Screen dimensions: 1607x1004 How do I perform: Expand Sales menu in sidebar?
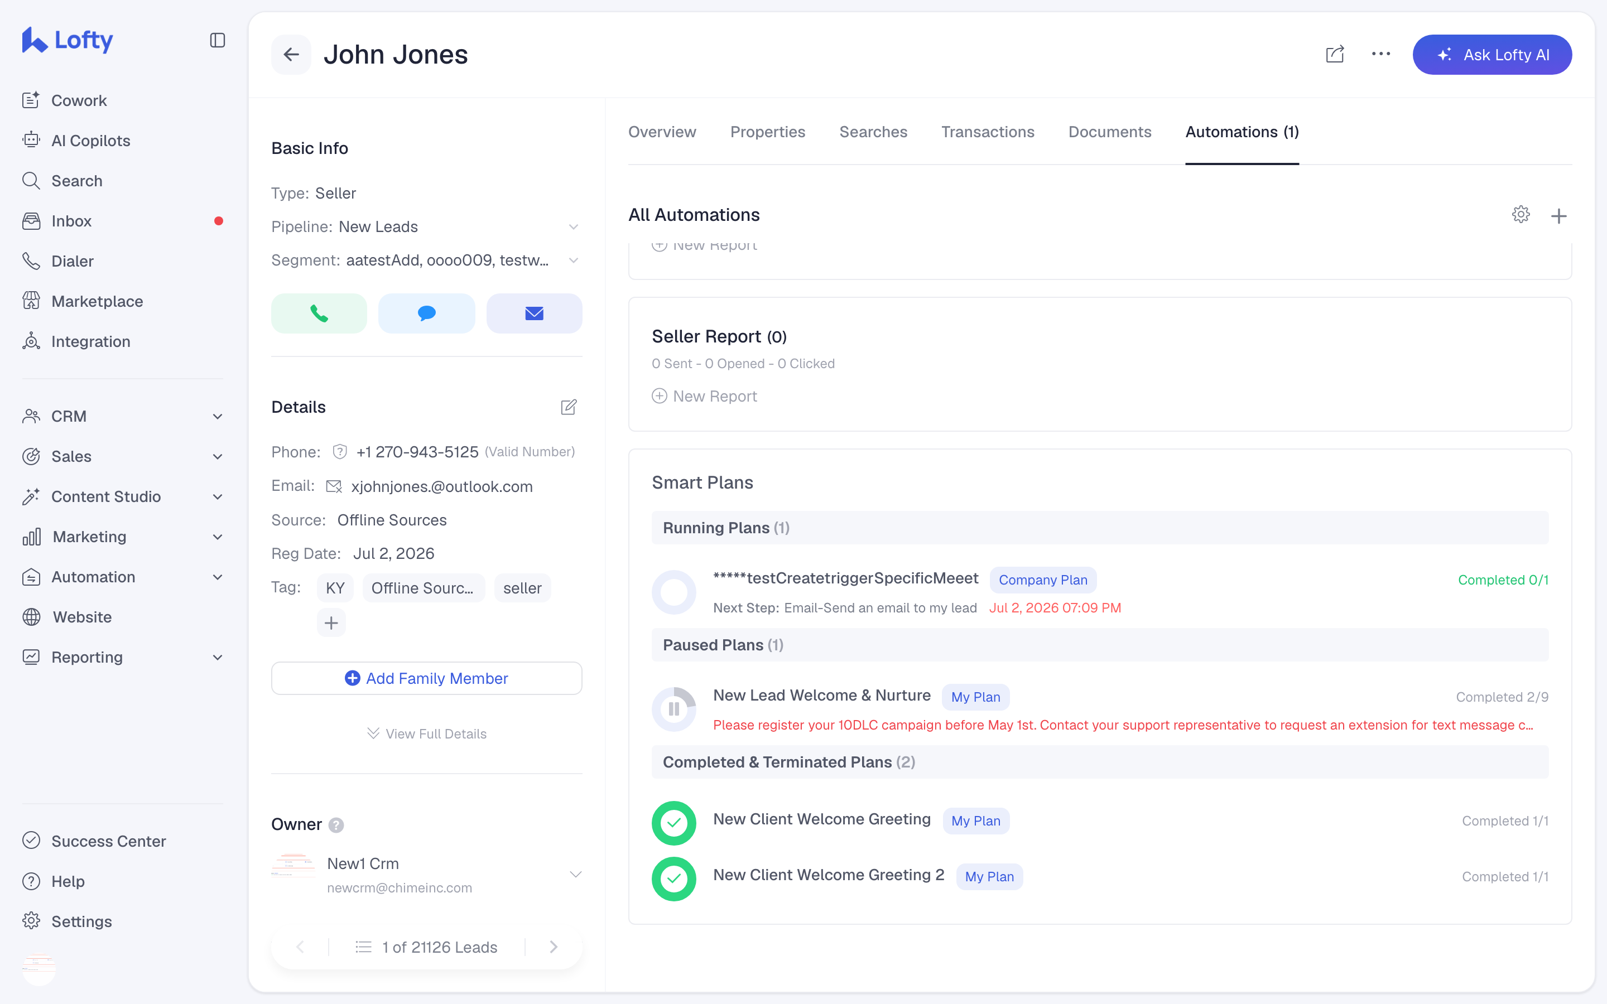click(123, 456)
